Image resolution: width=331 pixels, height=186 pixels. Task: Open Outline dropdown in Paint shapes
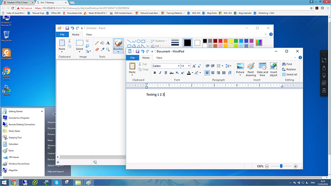(159, 41)
